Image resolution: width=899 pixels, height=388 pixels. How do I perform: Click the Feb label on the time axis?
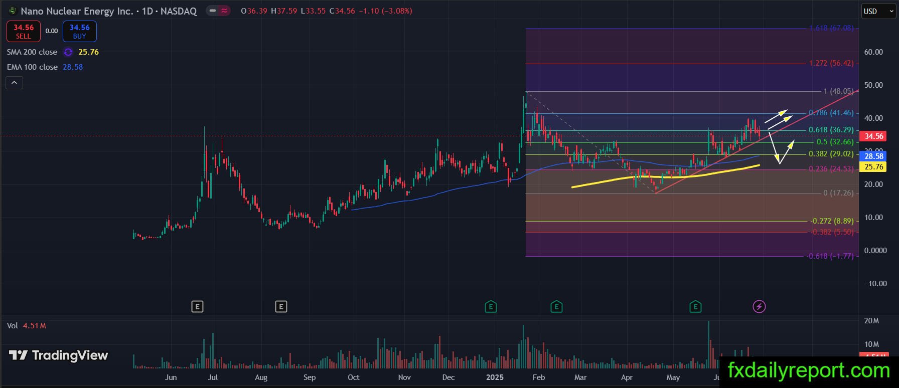538,377
